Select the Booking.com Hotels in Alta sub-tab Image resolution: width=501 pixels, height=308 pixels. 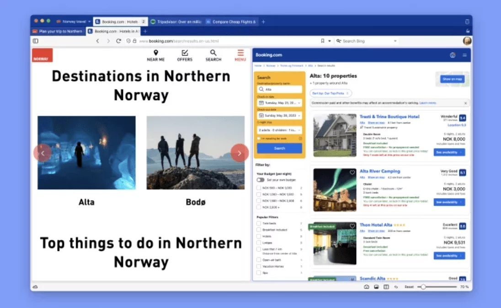[113, 32]
